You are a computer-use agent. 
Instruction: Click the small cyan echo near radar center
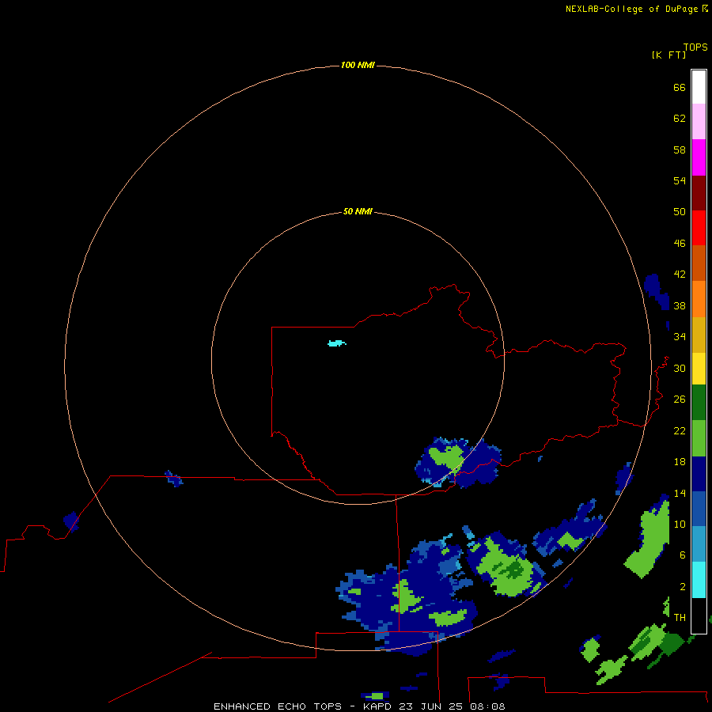(x=336, y=343)
